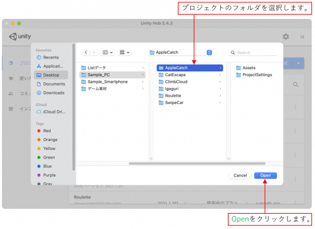Click the first column resize handle
The image size is (315, 229).
pyautogui.click(x=151, y=159)
